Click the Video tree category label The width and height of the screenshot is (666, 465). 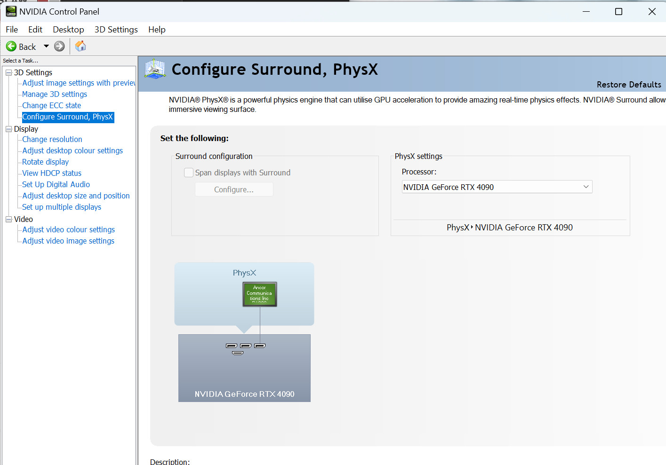click(x=24, y=219)
